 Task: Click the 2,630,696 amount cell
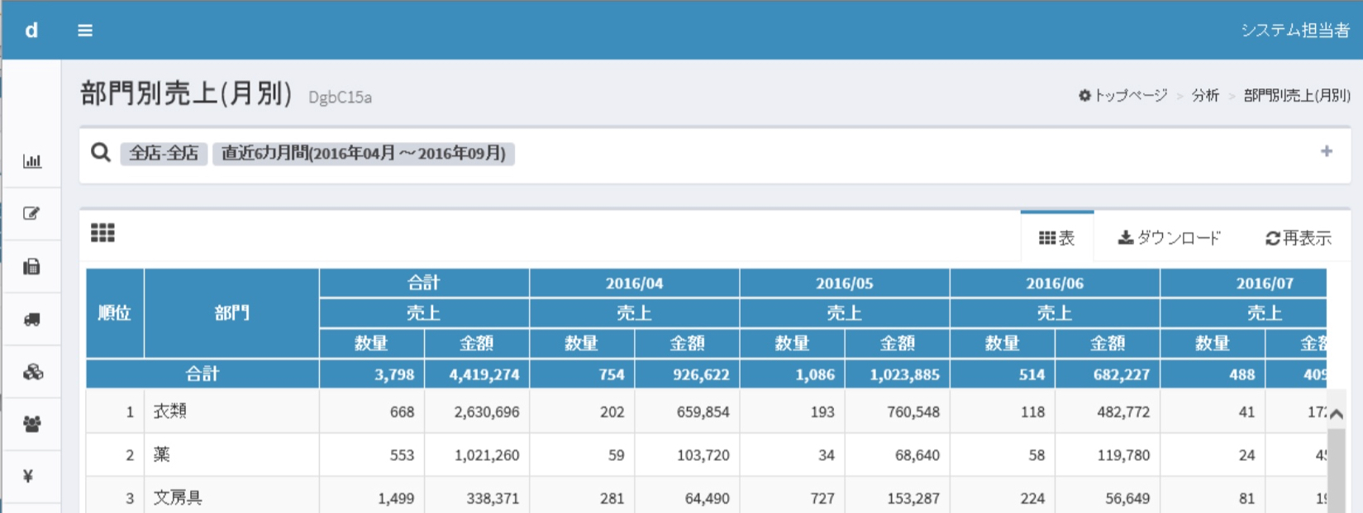click(477, 411)
